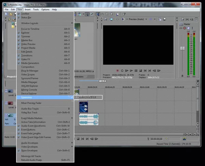Click Master Bus volume fader handle
Viewport: 205px width, 166px height.
pyautogui.click(x=182, y=48)
